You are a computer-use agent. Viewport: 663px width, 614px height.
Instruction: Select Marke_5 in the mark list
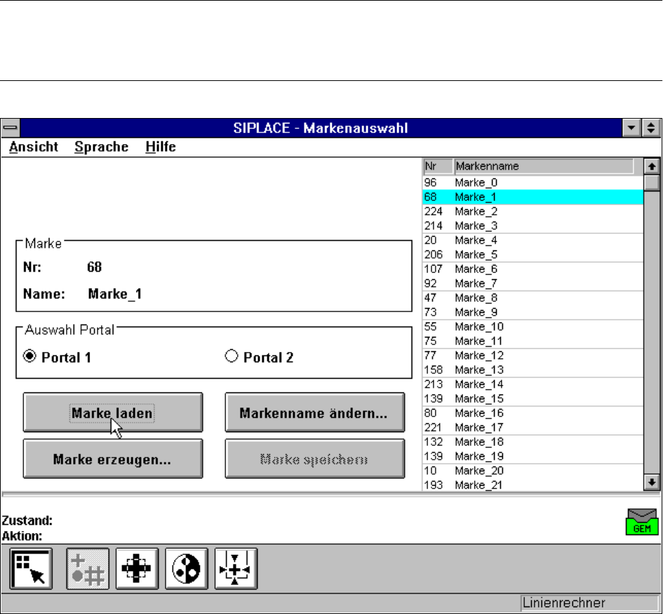pos(475,255)
